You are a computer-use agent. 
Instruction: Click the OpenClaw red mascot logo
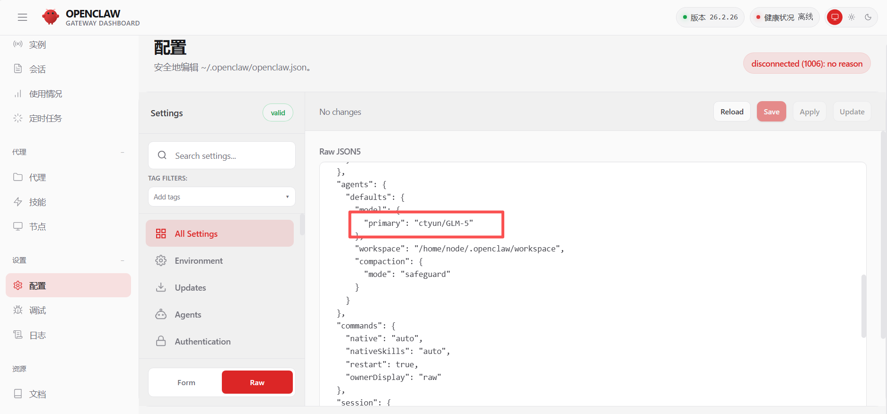pyautogui.click(x=50, y=17)
